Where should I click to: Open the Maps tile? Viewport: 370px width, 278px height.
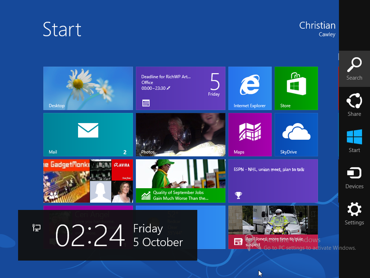[x=250, y=134]
